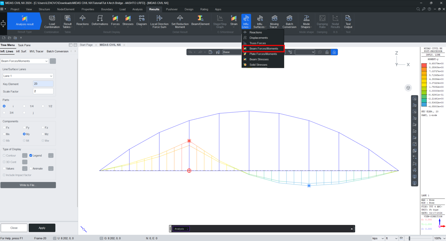Switch to the Task Pane tab
Viewport: 446px width, 241px height.
24,45
